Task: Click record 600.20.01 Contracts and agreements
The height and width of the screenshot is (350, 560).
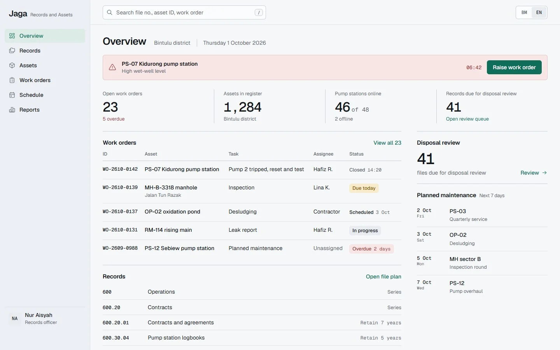Action: click(x=252, y=323)
